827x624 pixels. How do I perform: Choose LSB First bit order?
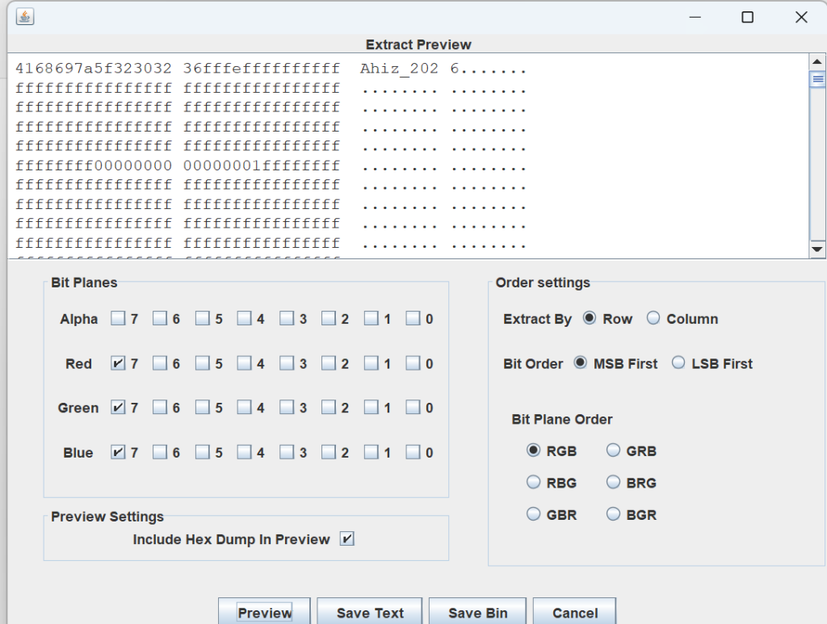pos(678,363)
